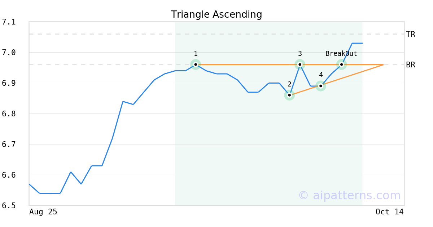The height and width of the screenshot is (227, 433).
Task: Click the 7.0 y-axis price label
Action: point(9,53)
